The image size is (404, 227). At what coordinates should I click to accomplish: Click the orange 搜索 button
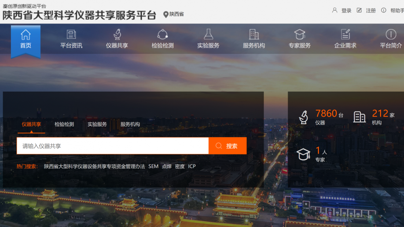tap(227, 146)
